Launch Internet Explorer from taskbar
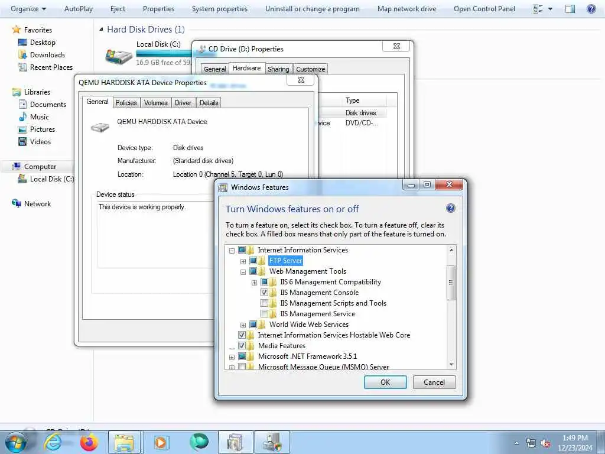 tap(53, 442)
